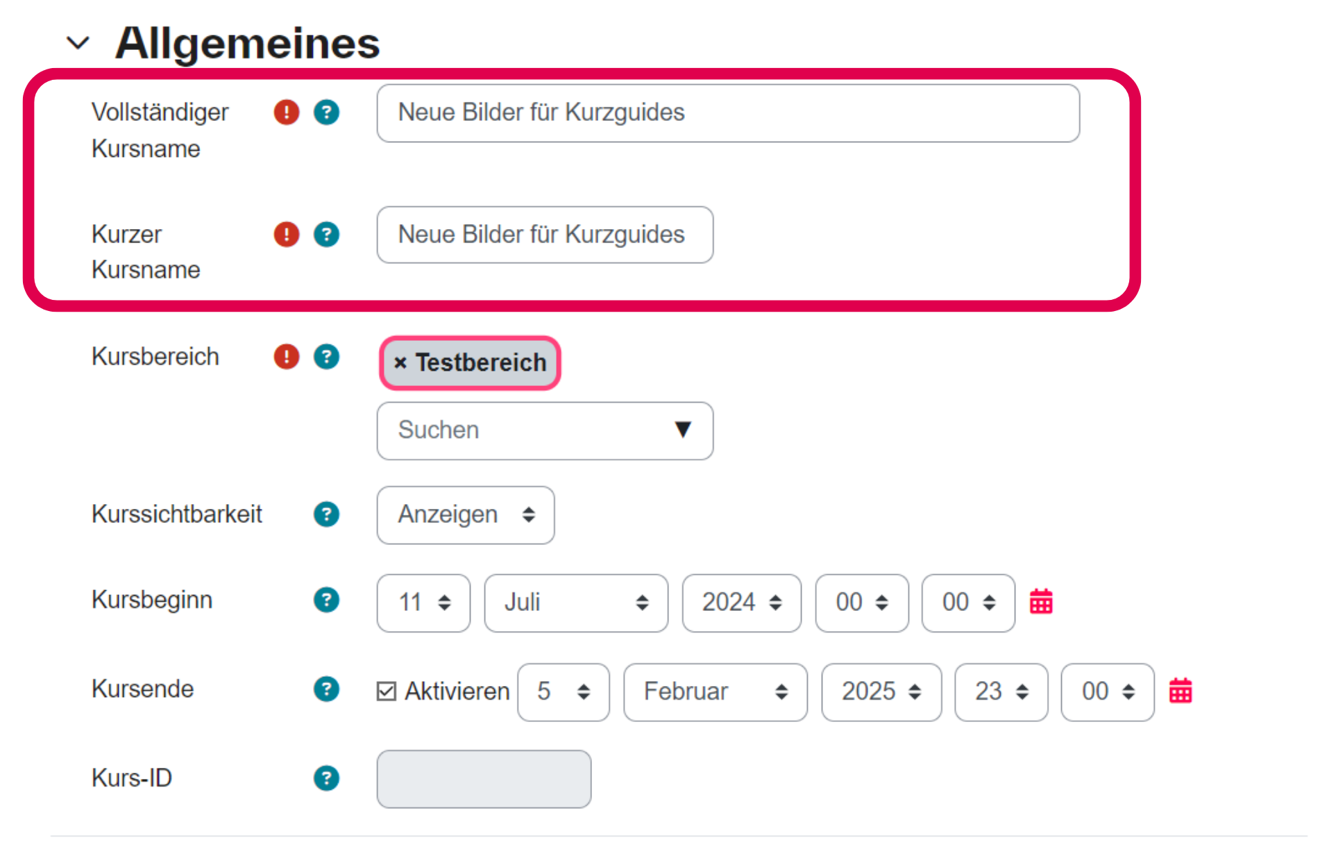Click the Vollständiger Kursname text field
The image size is (1320, 856).
click(727, 113)
